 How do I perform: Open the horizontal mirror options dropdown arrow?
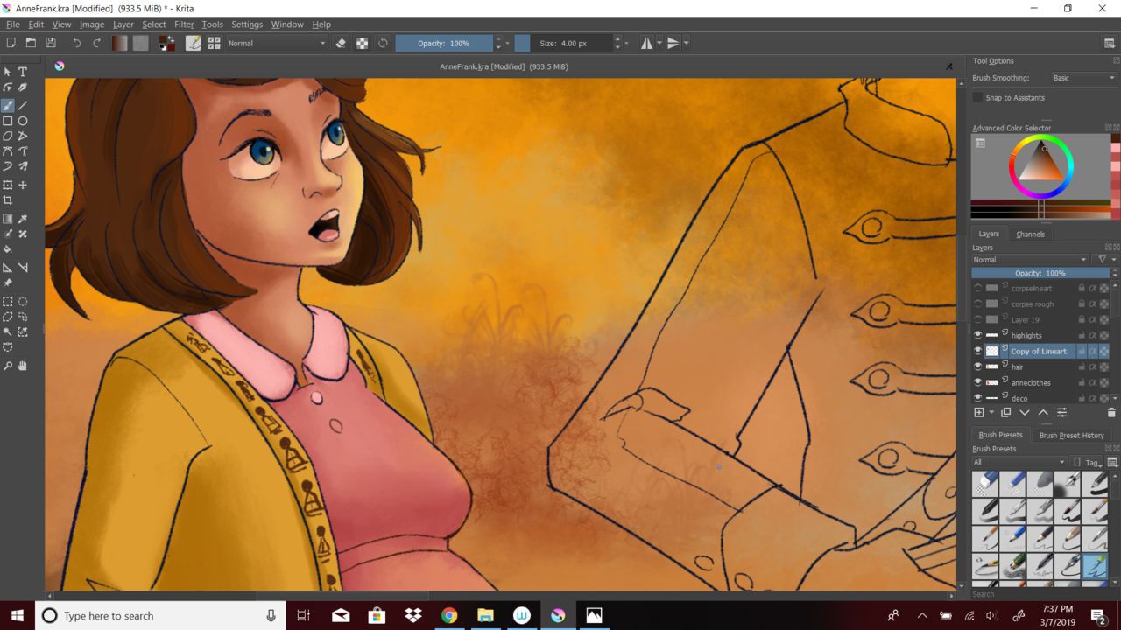click(659, 43)
